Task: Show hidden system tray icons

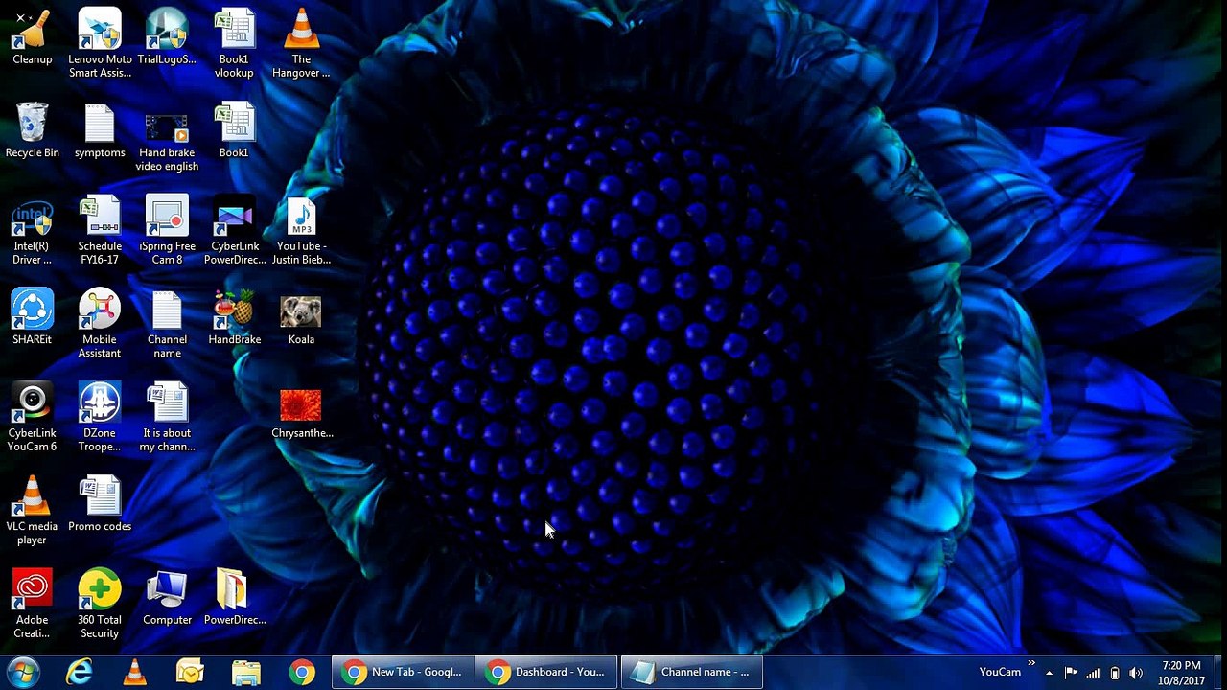Action: point(1049,673)
